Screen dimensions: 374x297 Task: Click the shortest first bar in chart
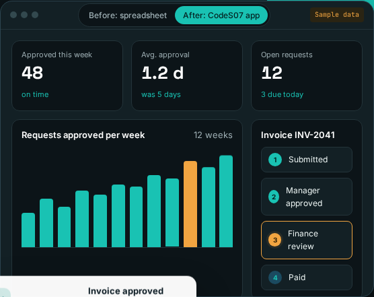(28, 230)
